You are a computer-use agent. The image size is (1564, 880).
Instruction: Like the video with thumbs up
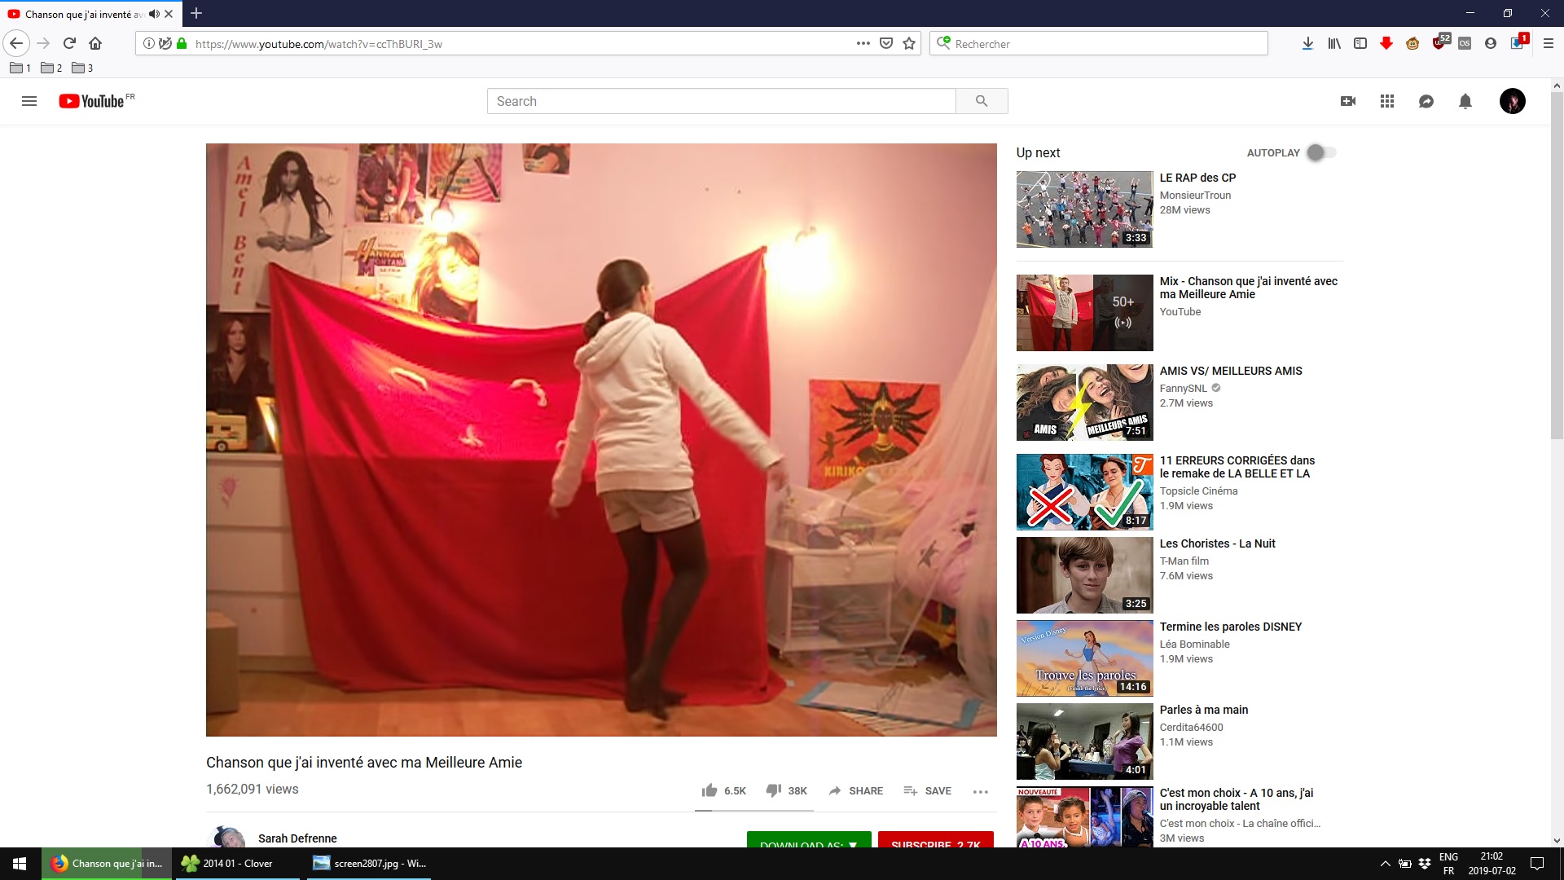[x=710, y=790]
